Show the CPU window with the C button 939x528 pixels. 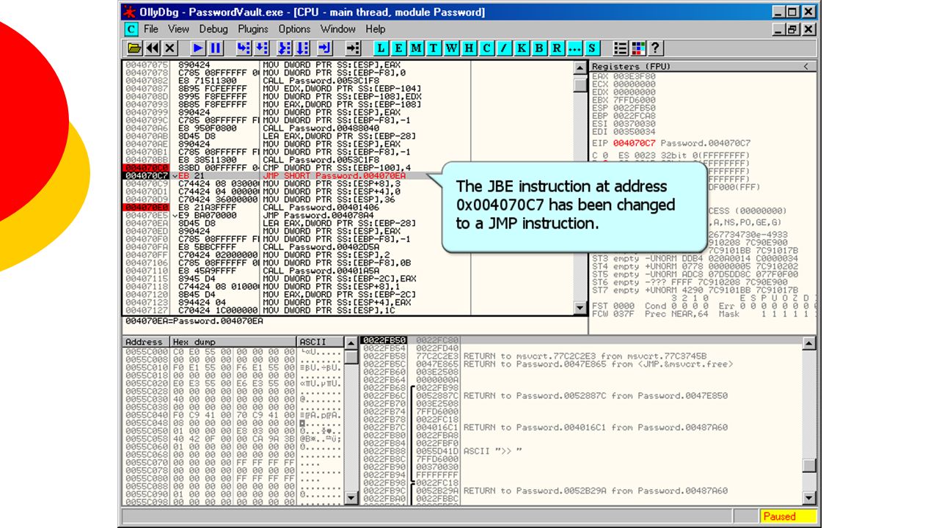(x=487, y=48)
